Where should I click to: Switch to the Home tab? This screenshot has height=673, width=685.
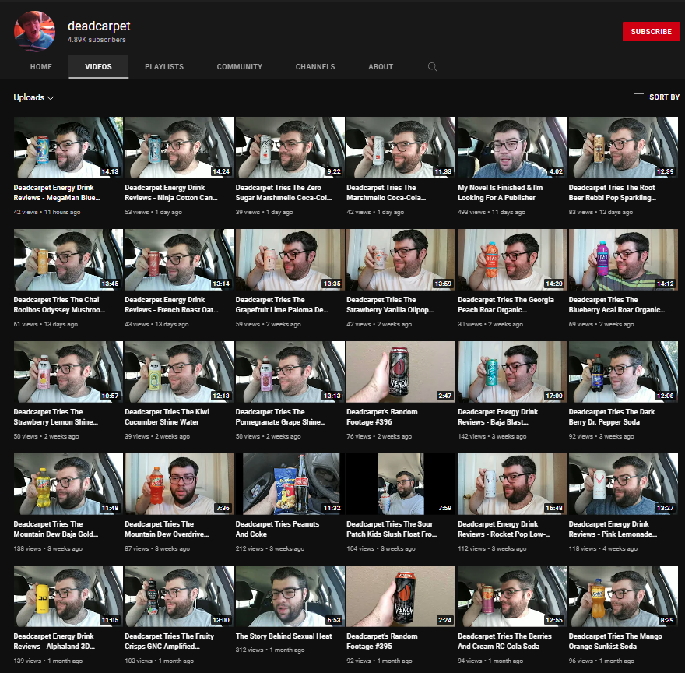[41, 67]
